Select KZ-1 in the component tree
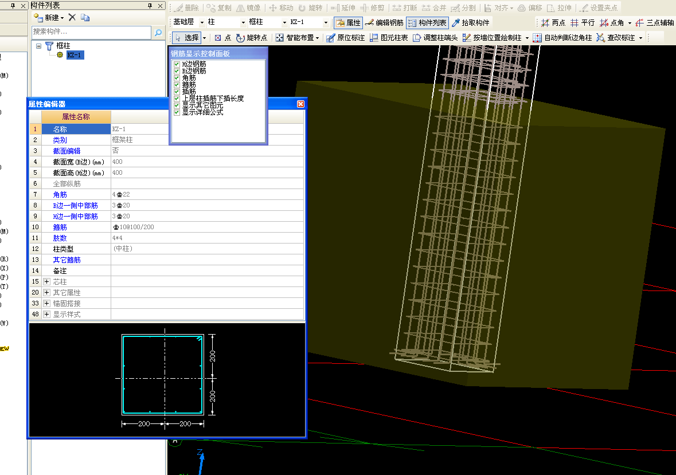676x475 pixels. pos(75,55)
